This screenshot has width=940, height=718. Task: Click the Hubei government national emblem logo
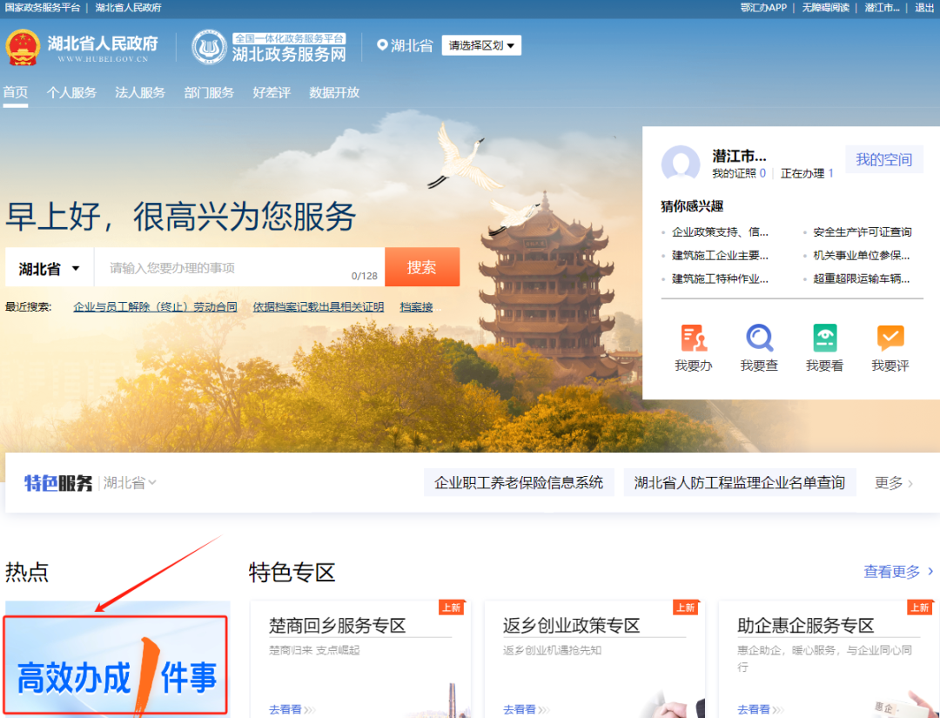(23, 47)
